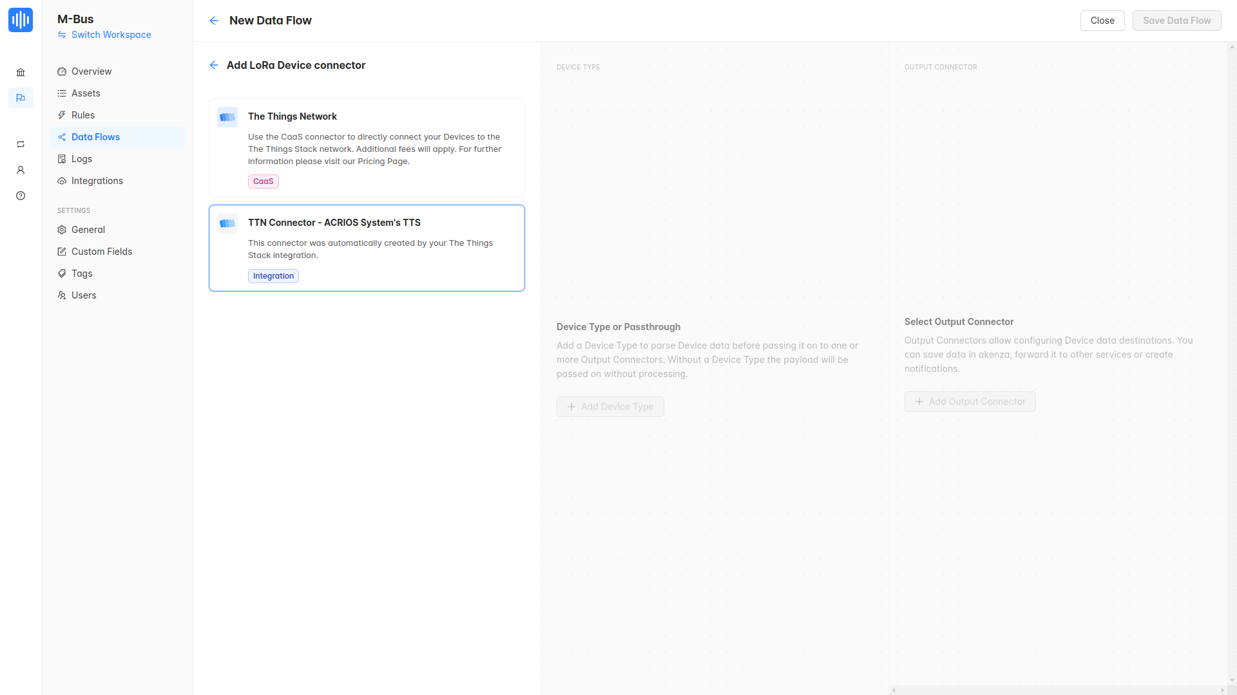The image size is (1237, 695).
Task: Open the help question mark icon
Action: pos(21,196)
